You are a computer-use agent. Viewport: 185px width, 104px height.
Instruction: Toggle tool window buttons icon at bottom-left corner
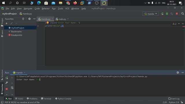pyautogui.click(x=2, y=102)
